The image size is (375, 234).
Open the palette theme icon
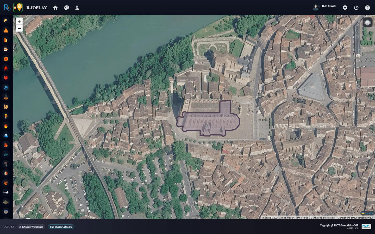pyautogui.click(x=67, y=8)
